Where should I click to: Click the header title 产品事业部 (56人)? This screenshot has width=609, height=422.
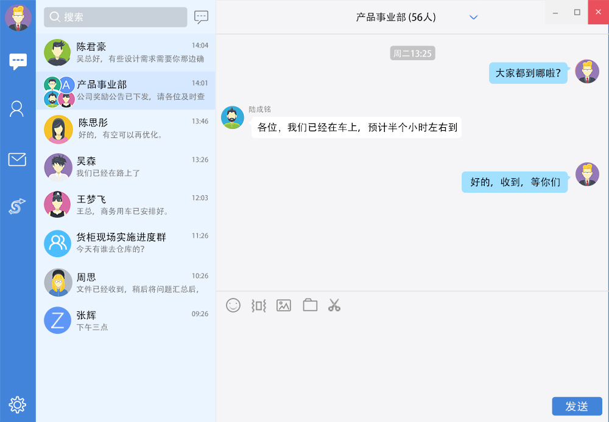pyautogui.click(x=396, y=17)
